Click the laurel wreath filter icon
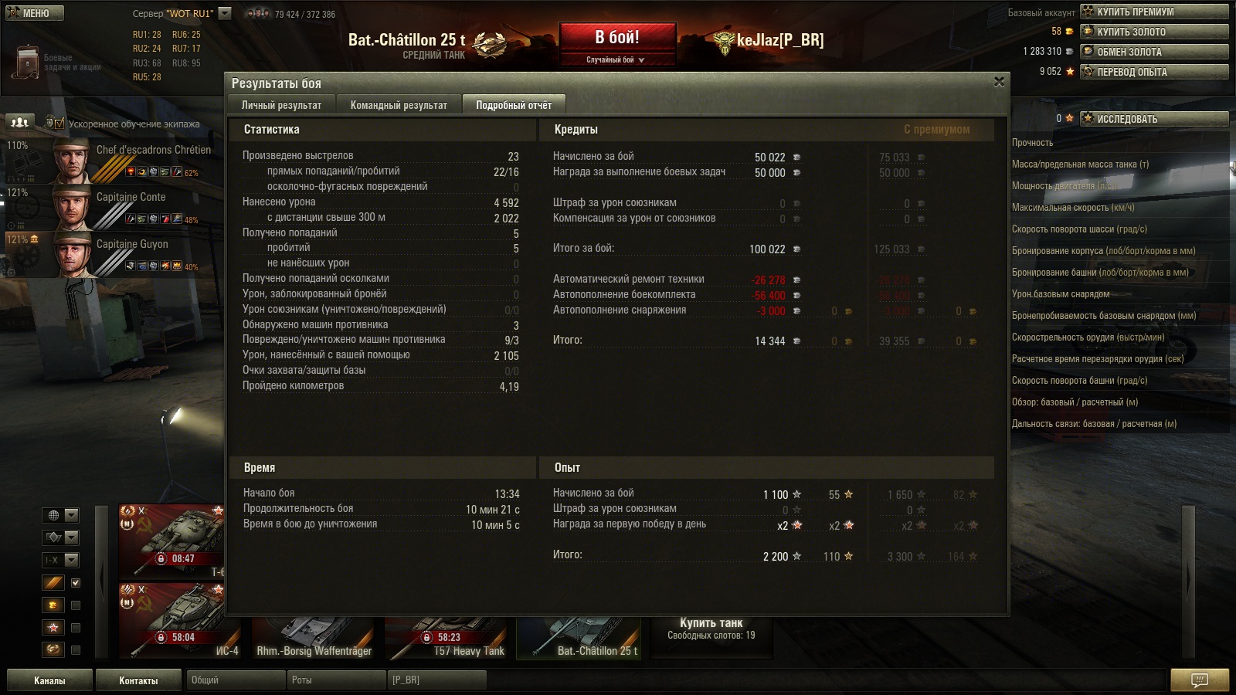This screenshot has height=695, width=1236. coord(53,649)
